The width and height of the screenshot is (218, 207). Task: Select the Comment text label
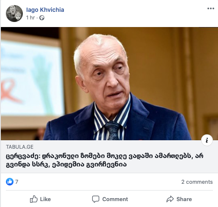pyautogui.click(x=115, y=199)
